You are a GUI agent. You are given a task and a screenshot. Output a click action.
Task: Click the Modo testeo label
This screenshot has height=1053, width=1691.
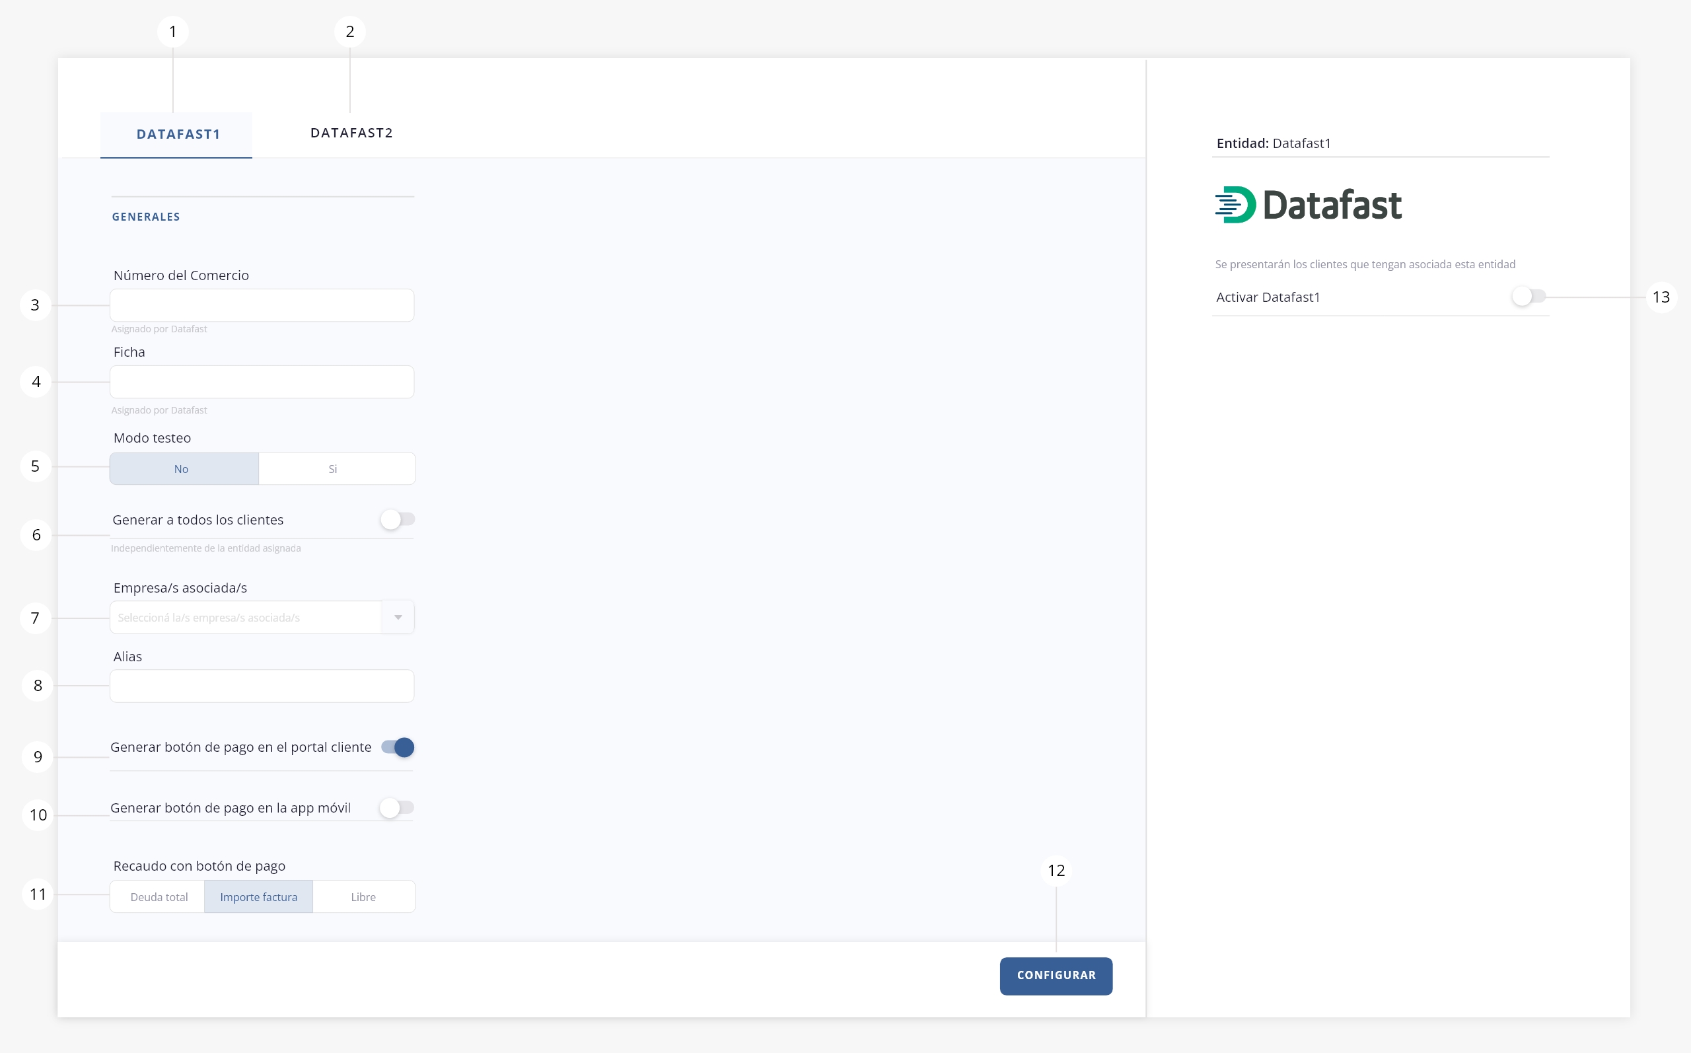(x=152, y=438)
